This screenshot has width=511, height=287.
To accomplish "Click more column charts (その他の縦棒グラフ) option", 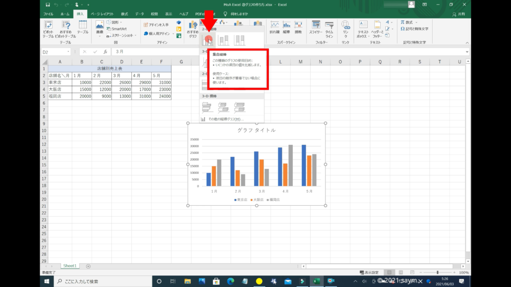I will 222,119.
